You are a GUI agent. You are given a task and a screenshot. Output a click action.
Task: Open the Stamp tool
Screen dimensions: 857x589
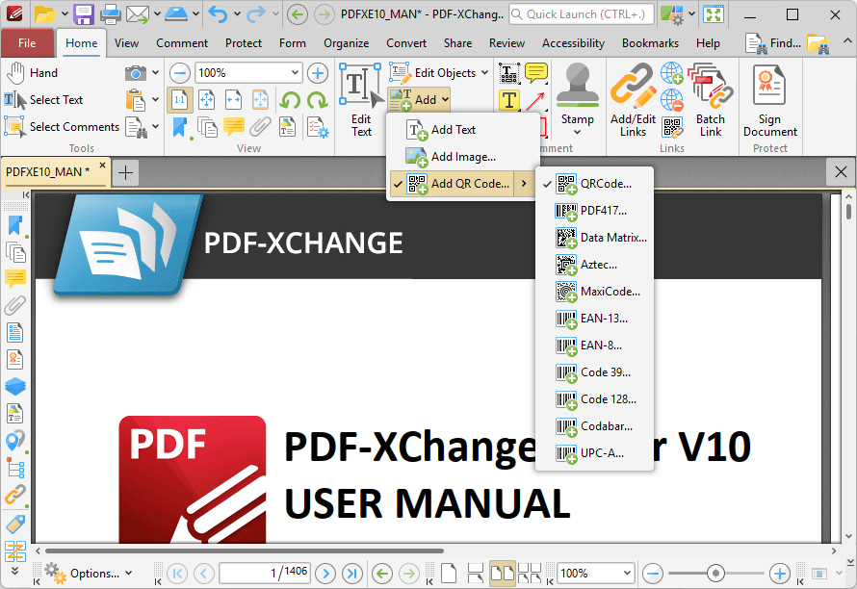[x=577, y=99]
